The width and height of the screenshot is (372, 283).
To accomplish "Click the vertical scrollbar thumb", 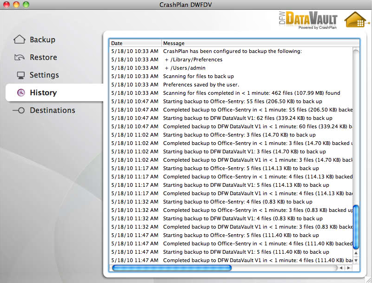I will 356,227.
